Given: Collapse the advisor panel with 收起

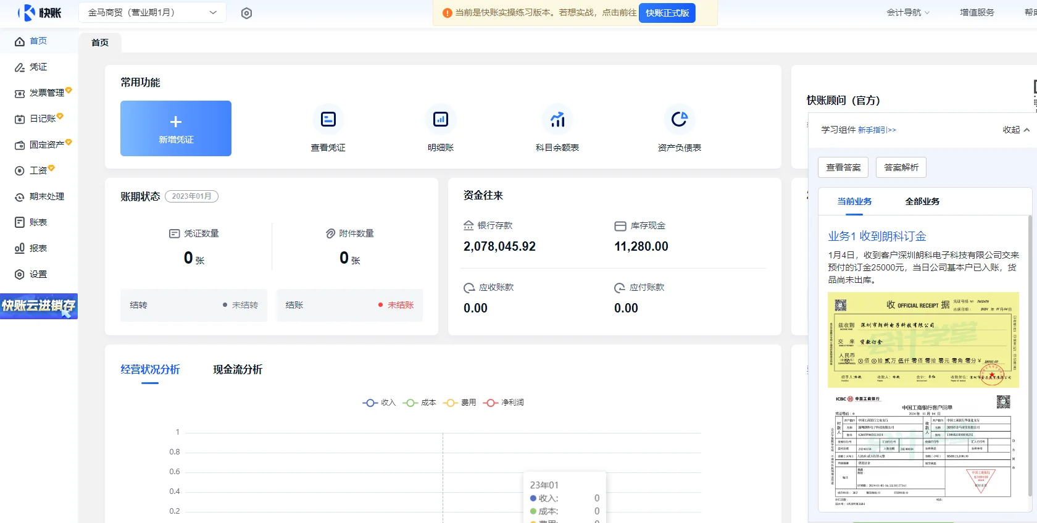Looking at the screenshot, I should pyautogui.click(x=1016, y=130).
